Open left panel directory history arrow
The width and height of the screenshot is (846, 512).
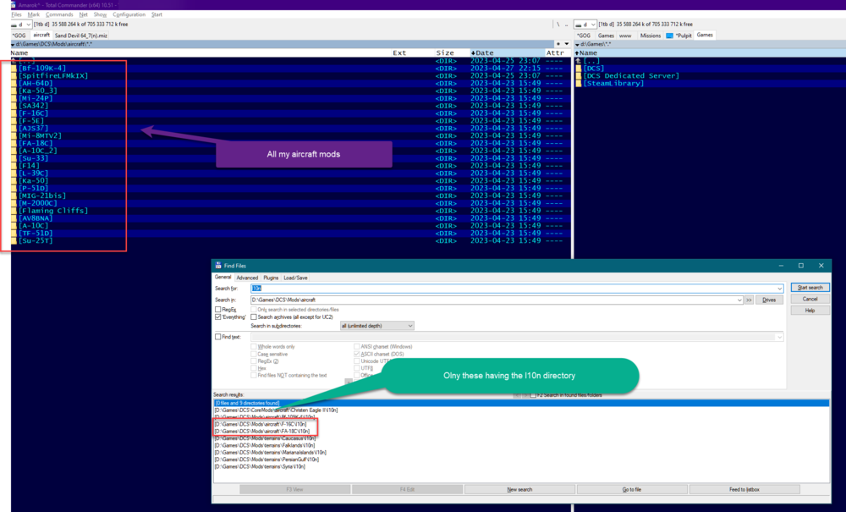point(567,44)
